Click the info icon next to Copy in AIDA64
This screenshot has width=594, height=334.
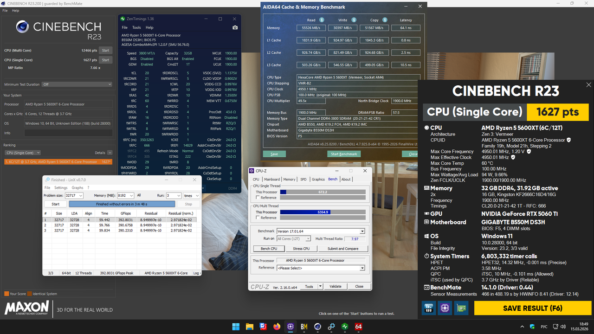coord(385,20)
